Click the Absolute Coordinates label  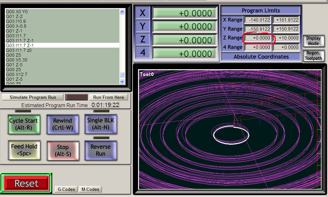261,57
